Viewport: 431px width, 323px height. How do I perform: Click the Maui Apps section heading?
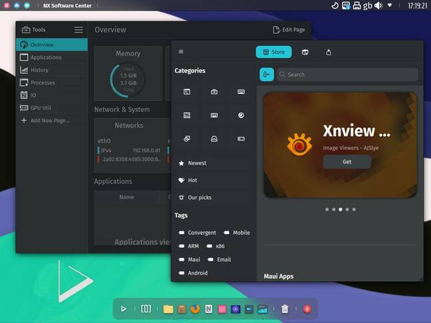[x=279, y=276]
